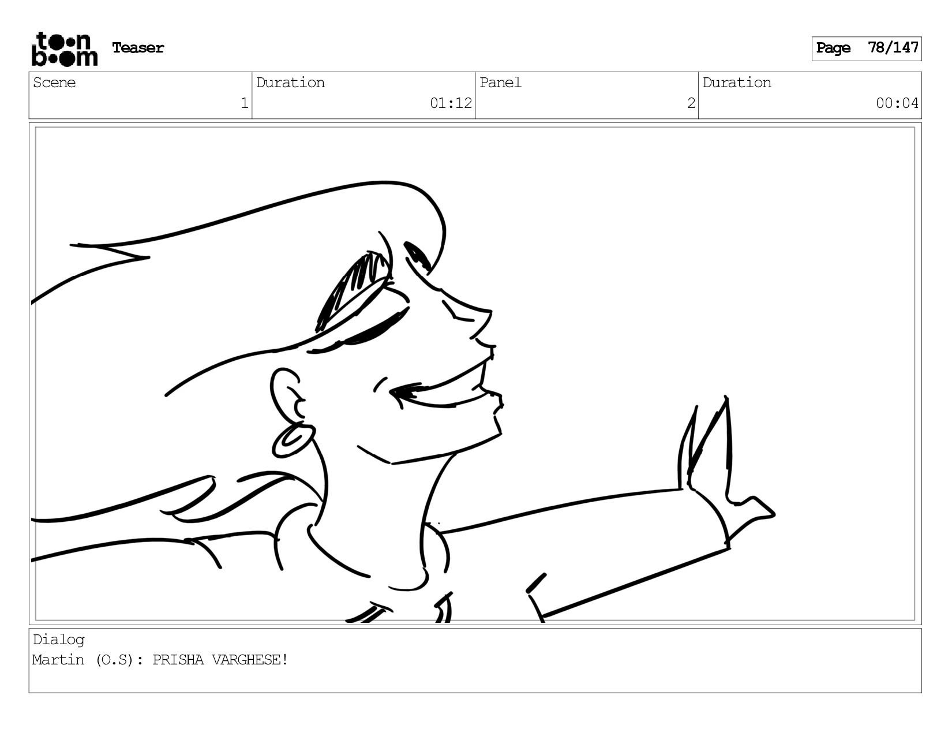952x736 pixels.
Task: Click the scene duration value '01:12'
Action: click(451, 103)
